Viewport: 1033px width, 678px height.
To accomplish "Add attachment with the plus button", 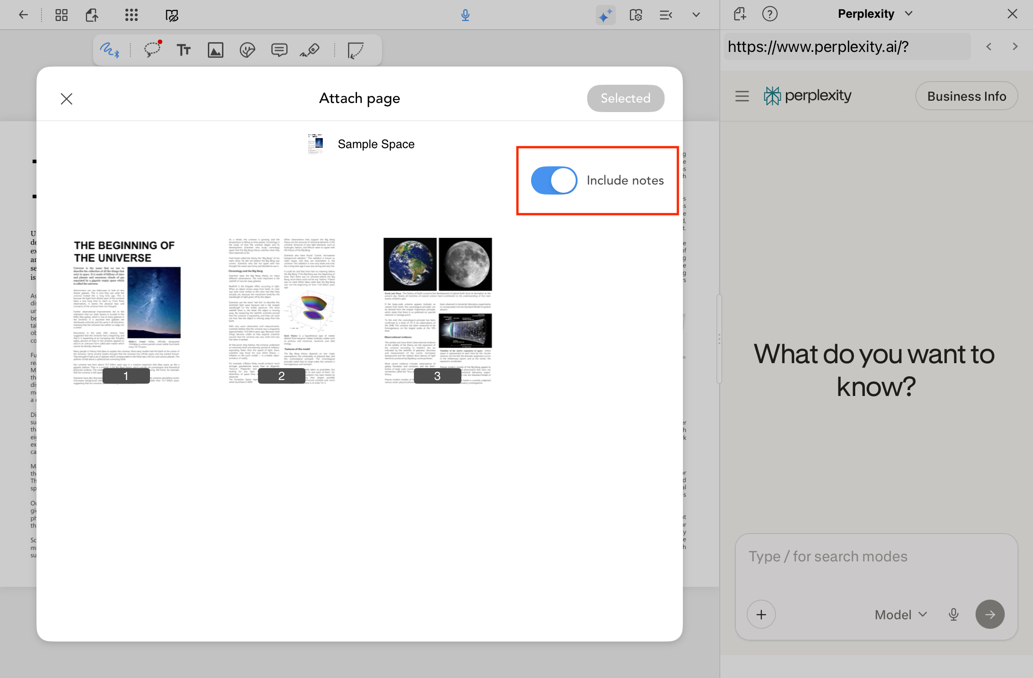I will click(x=761, y=615).
